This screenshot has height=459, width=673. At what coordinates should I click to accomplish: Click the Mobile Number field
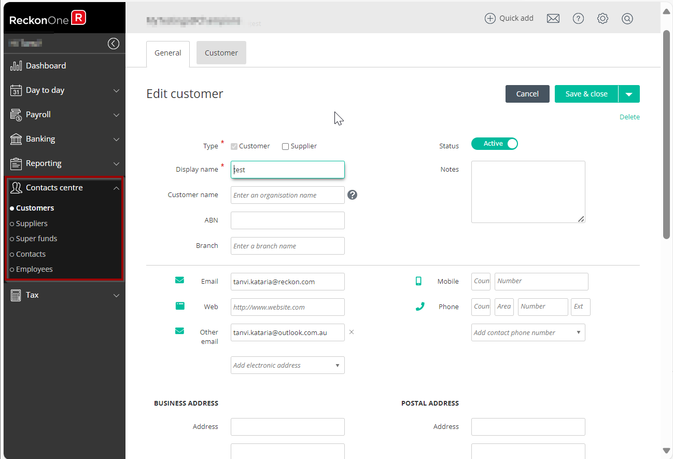click(541, 282)
